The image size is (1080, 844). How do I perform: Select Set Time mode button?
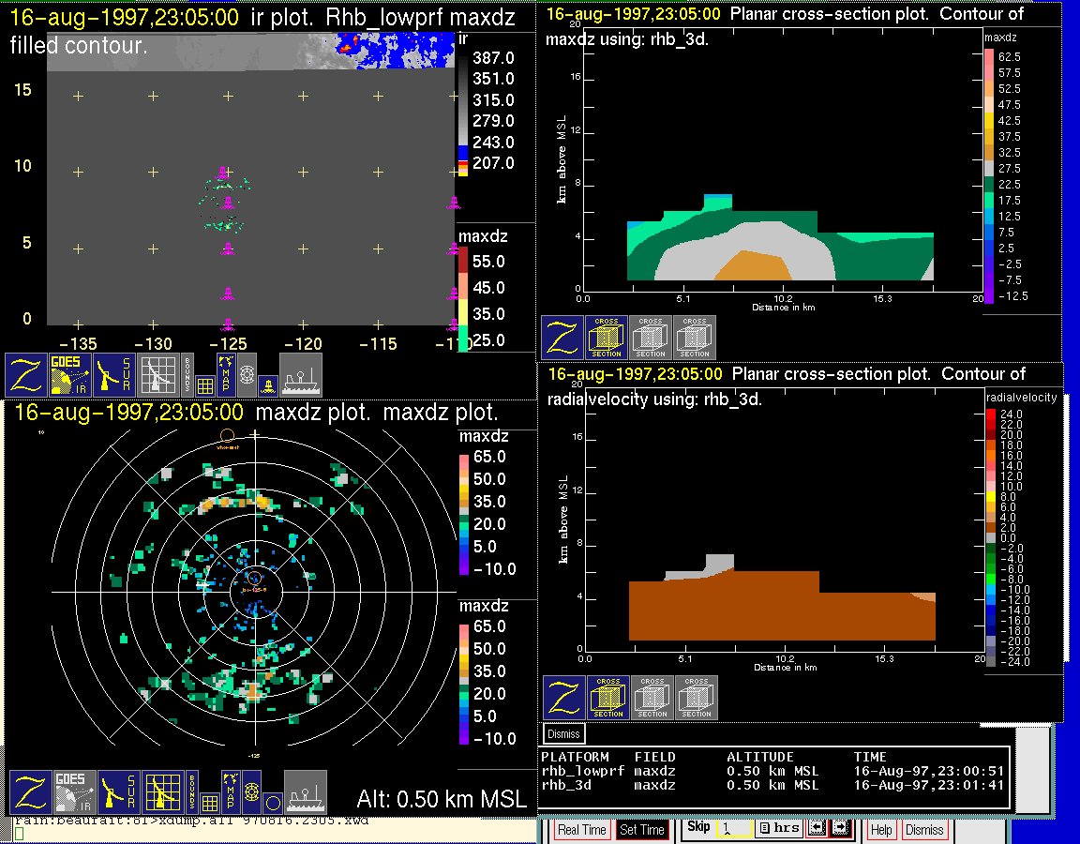(642, 830)
